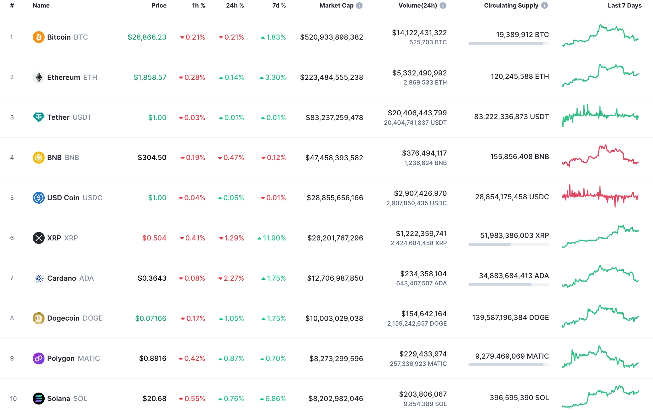The image size is (653, 413).
Task: Sort by the 24h % column header
Action: pos(235,5)
